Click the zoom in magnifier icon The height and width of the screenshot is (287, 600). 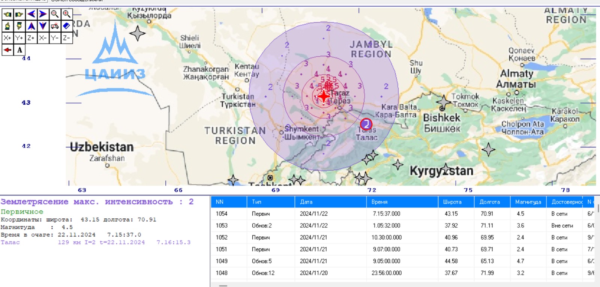click(x=67, y=14)
